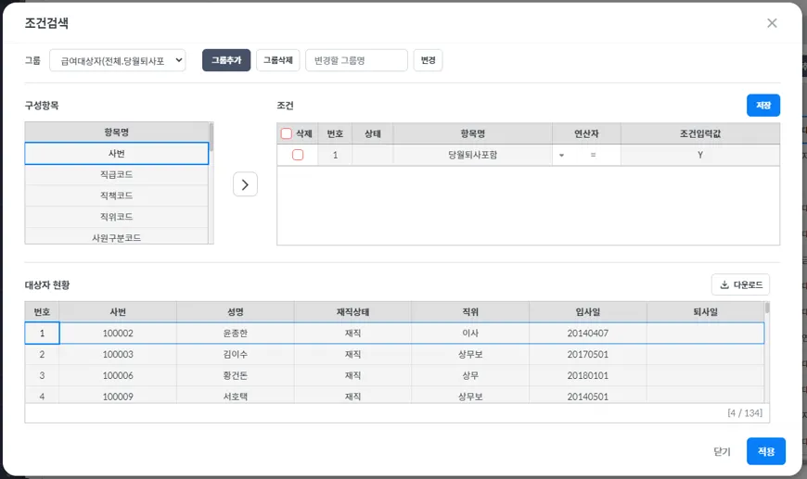Open the 연산자 dropdown arrow for 당월퇴사포함
Viewport: 807px width, 479px height.
[561, 156]
